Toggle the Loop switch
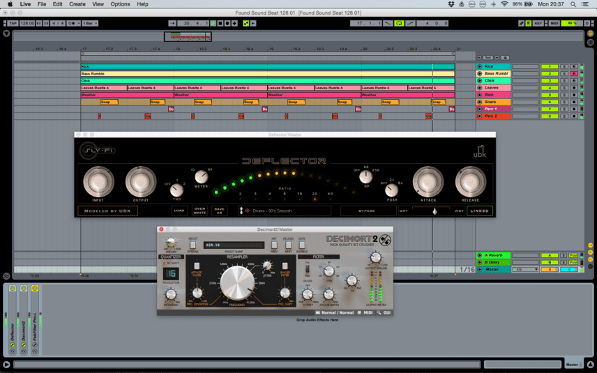Screen dimensions: 597x373 pyautogui.click(x=399, y=23)
